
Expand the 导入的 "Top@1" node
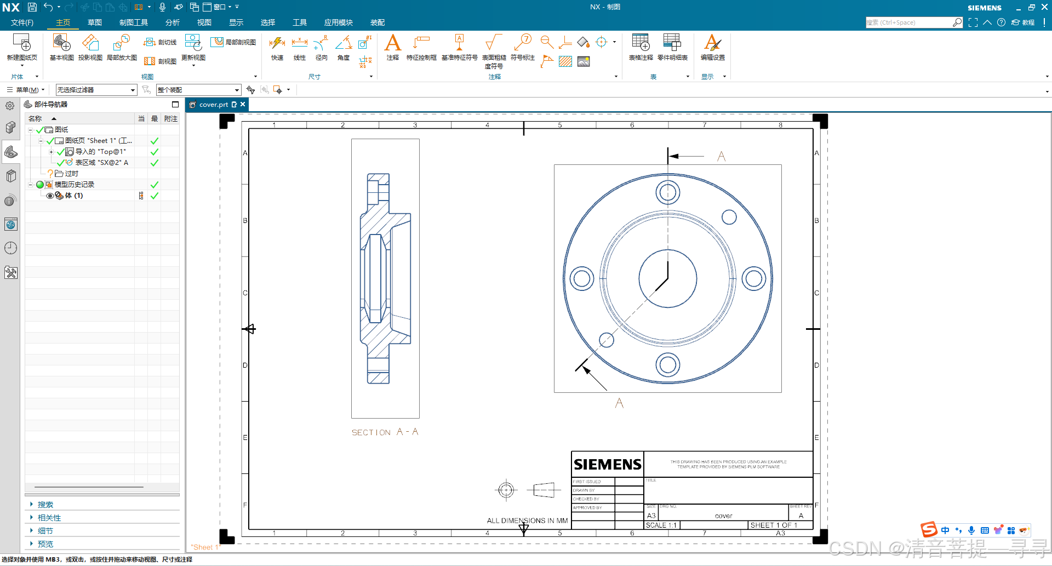[x=52, y=152]
